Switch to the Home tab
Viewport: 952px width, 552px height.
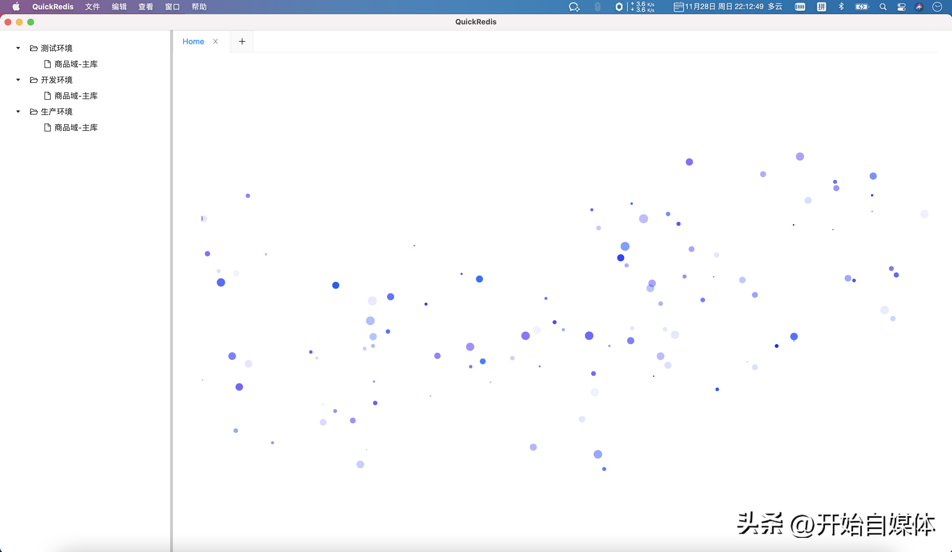tap(193, 42)
